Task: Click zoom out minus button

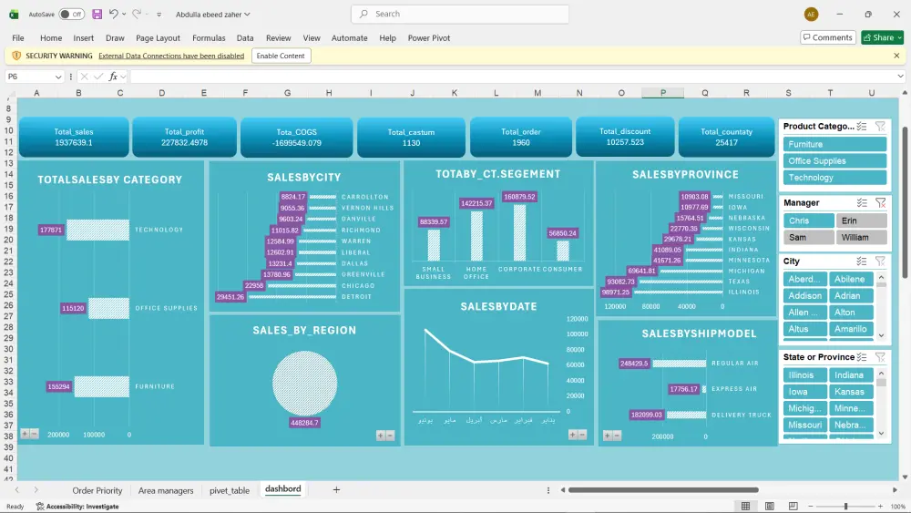Action: click(x=811, y=506)
